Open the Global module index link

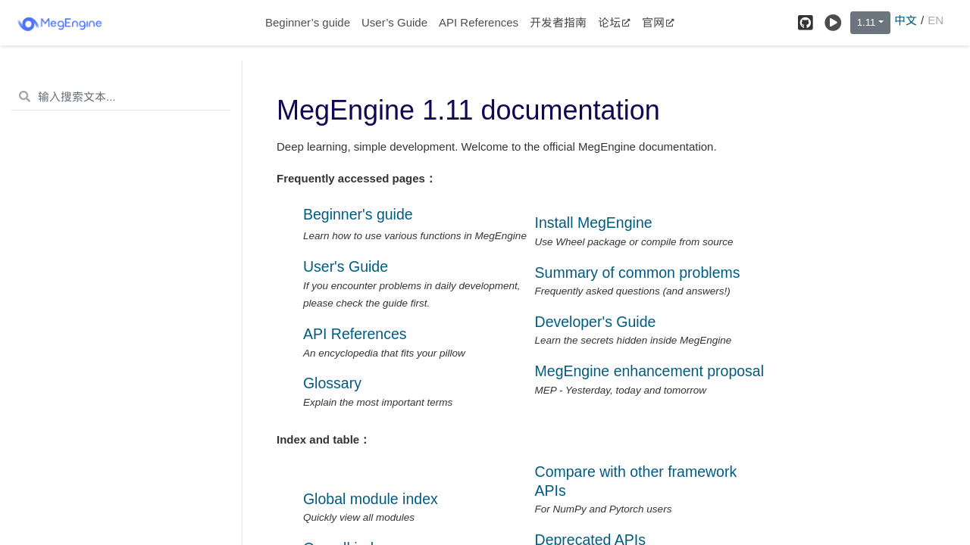[x=371, y=499]
